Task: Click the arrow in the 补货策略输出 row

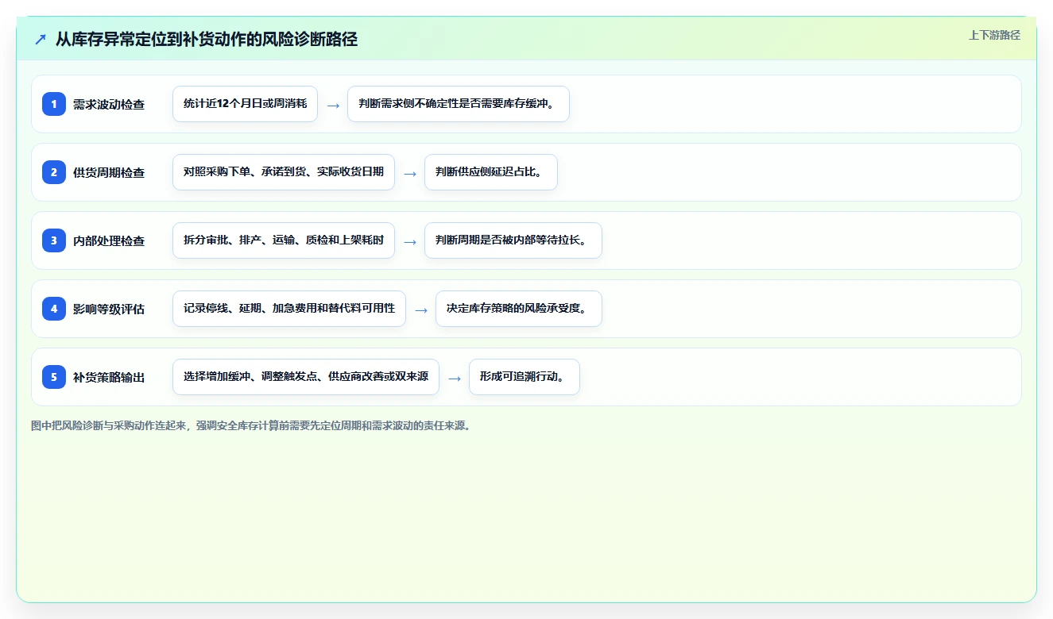Action: (x=455, y=378)
